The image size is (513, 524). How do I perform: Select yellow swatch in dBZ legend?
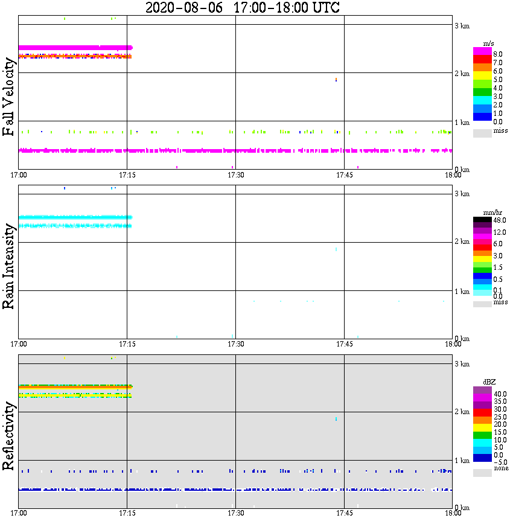click(x=482, y=428)
